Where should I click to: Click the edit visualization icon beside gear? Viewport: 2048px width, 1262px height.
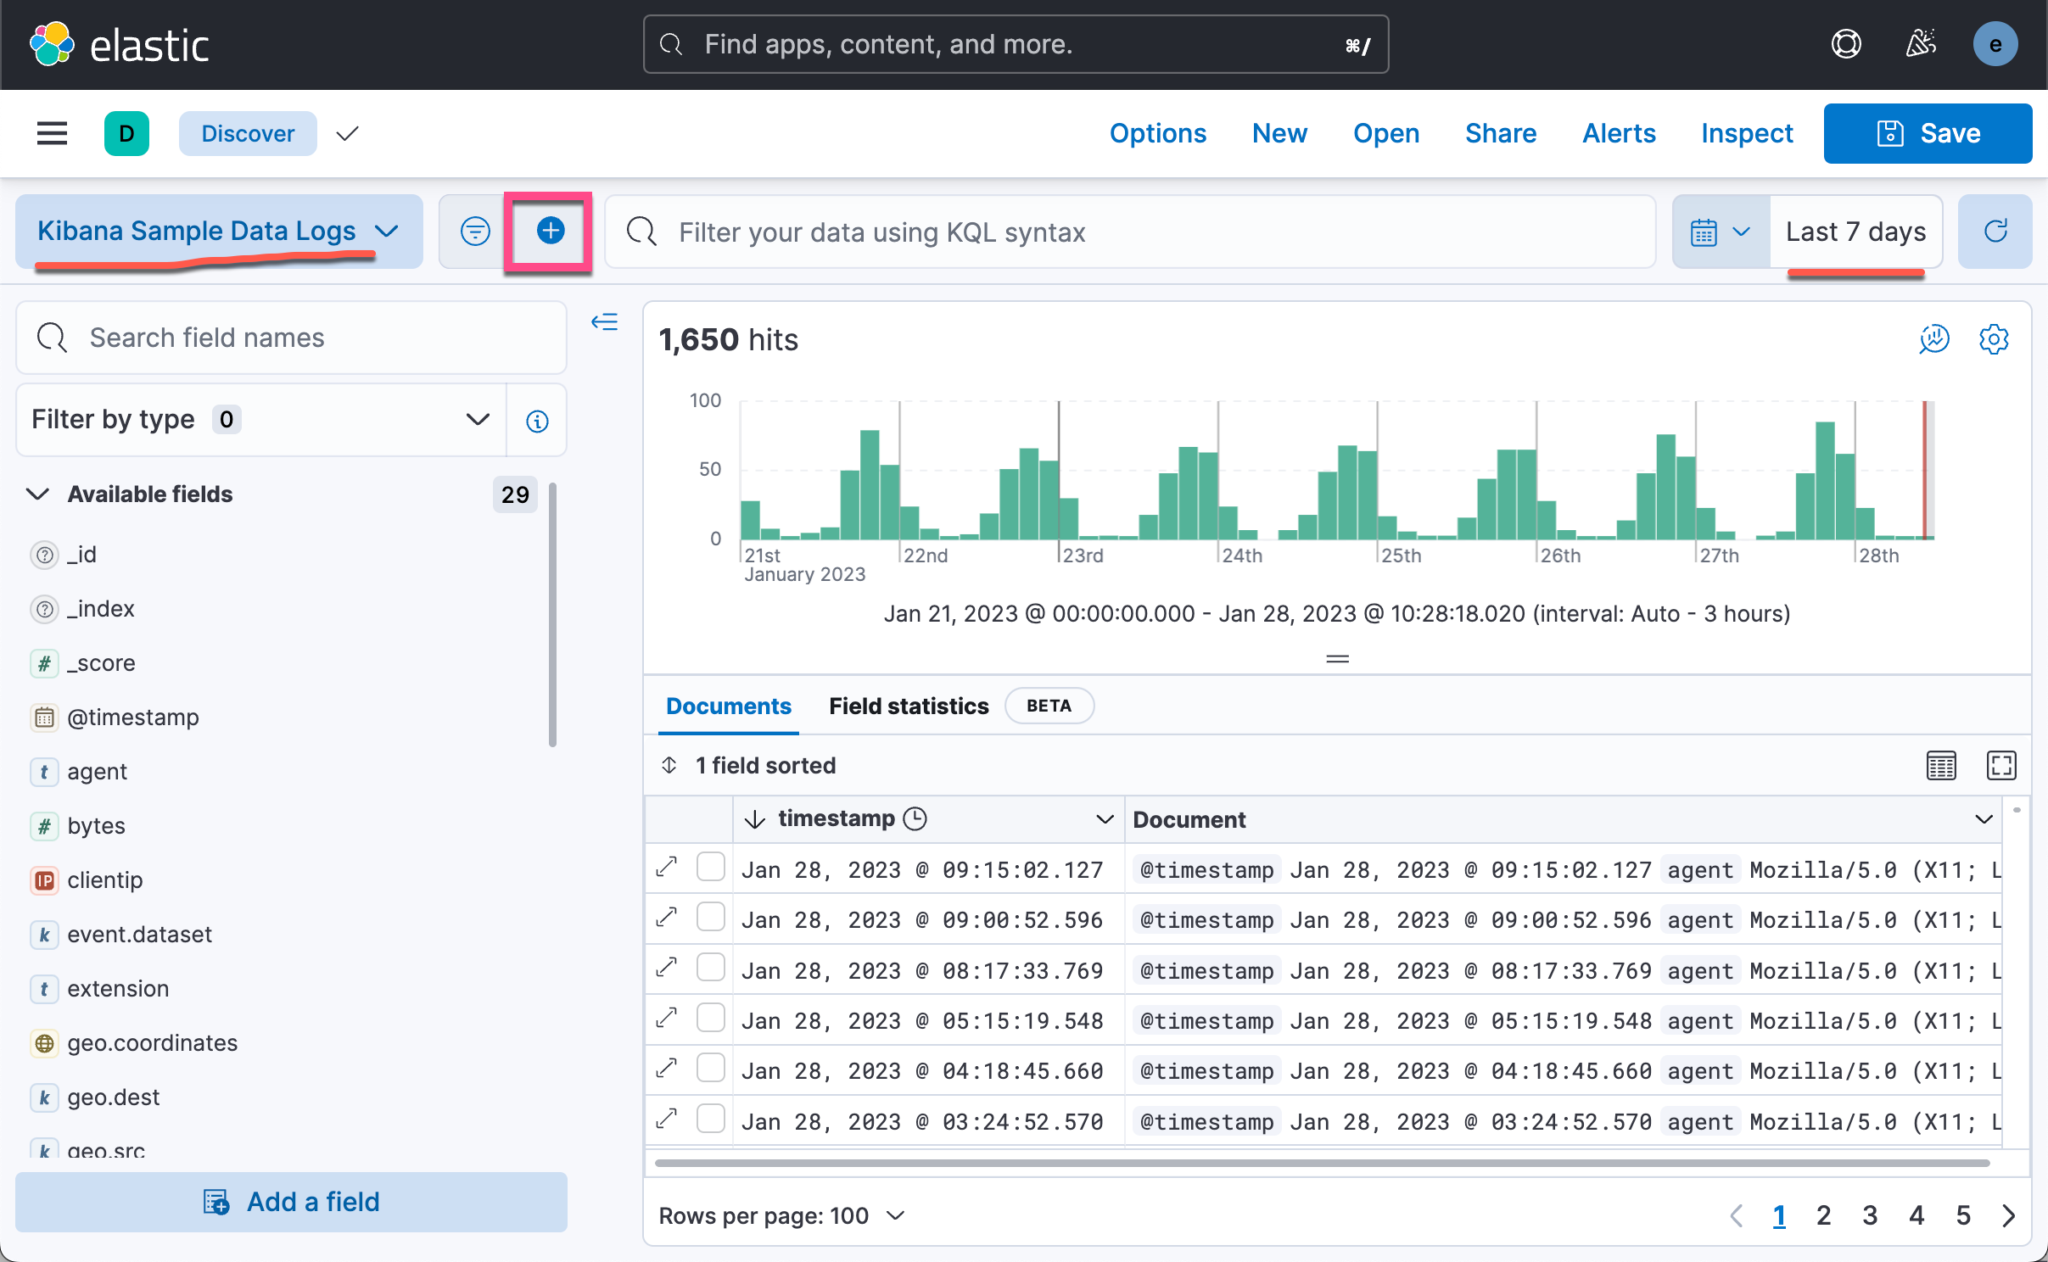1933,339
